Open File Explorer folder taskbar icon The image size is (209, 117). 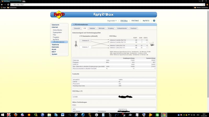tap(49, 115)
